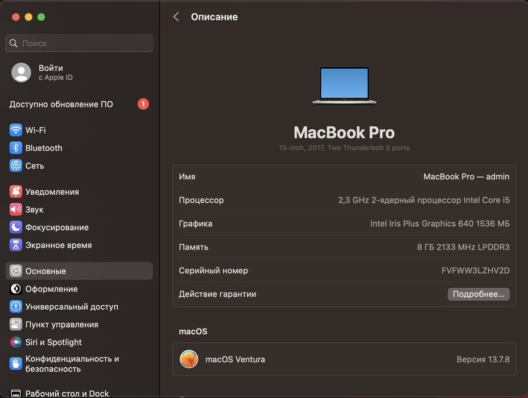
Task: Click the red update badge
Action: [x=143, y=104]
